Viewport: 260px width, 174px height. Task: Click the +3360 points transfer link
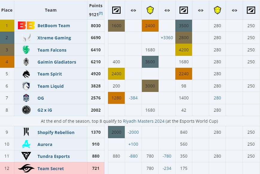click(x=167, y=38)
